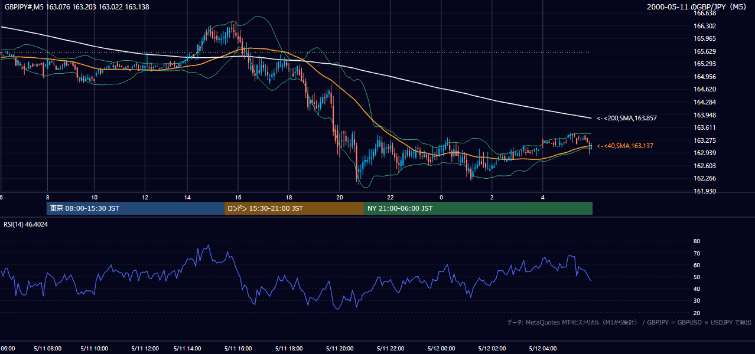Click price axis value 164.284

[x=704, y=102]
